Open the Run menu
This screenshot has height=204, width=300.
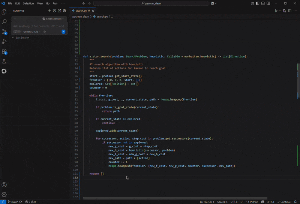55,3
